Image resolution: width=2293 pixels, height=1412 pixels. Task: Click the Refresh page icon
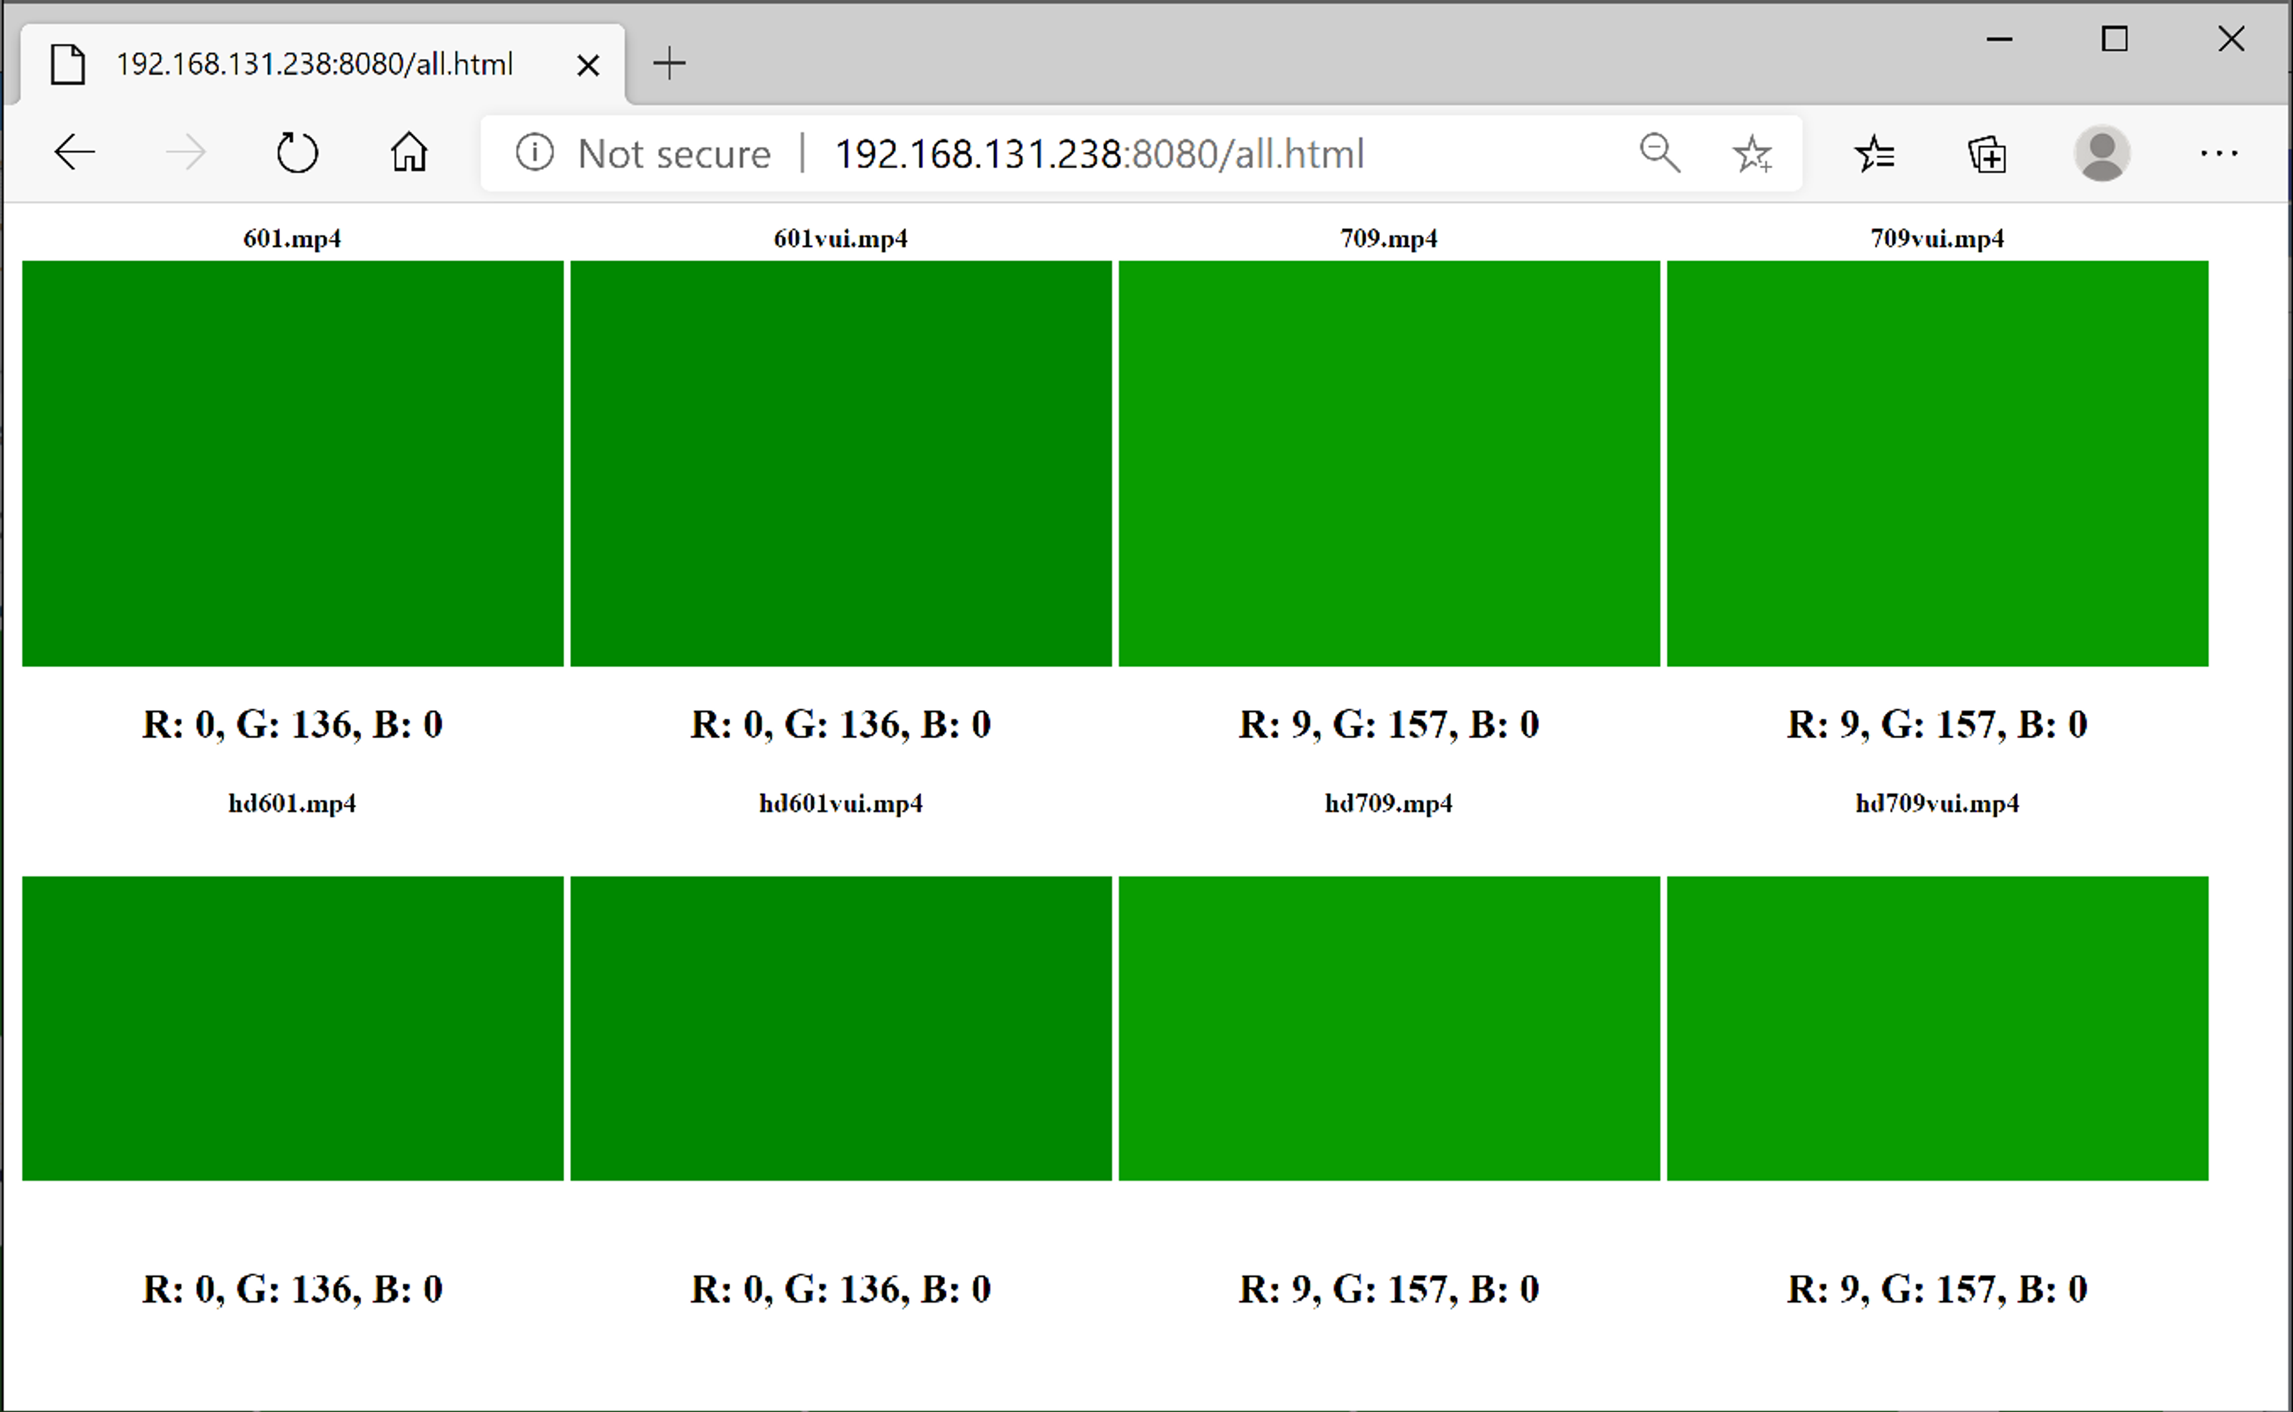pyautogui.click(x=297, y=153)
